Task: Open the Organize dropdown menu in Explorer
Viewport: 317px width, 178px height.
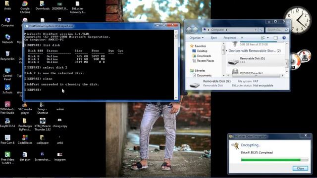Action: (x=196, y=38)
